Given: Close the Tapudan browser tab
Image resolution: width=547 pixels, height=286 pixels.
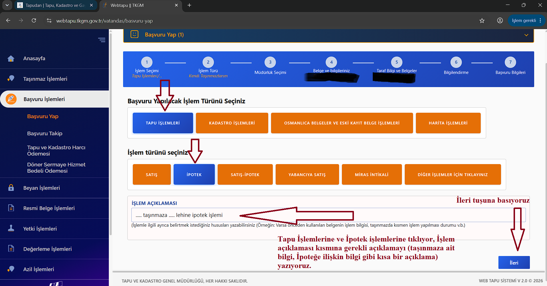Looking at the screenshot, I should 91,5.
